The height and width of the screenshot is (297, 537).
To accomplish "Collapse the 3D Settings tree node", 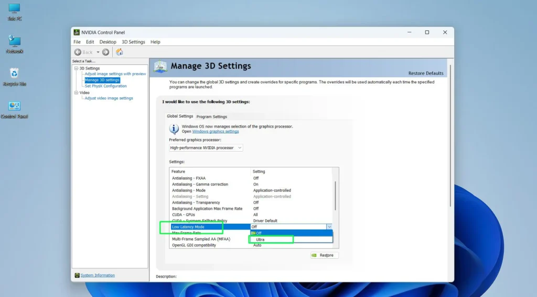I will pyautogui.click(x=77, y=68).
